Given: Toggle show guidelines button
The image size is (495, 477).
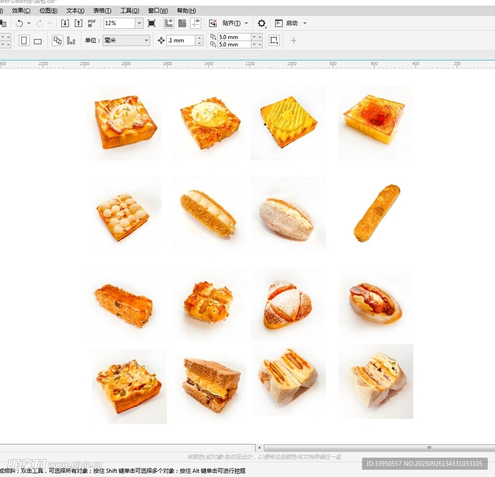Looking at the screenshot, I should coord(196,23).
